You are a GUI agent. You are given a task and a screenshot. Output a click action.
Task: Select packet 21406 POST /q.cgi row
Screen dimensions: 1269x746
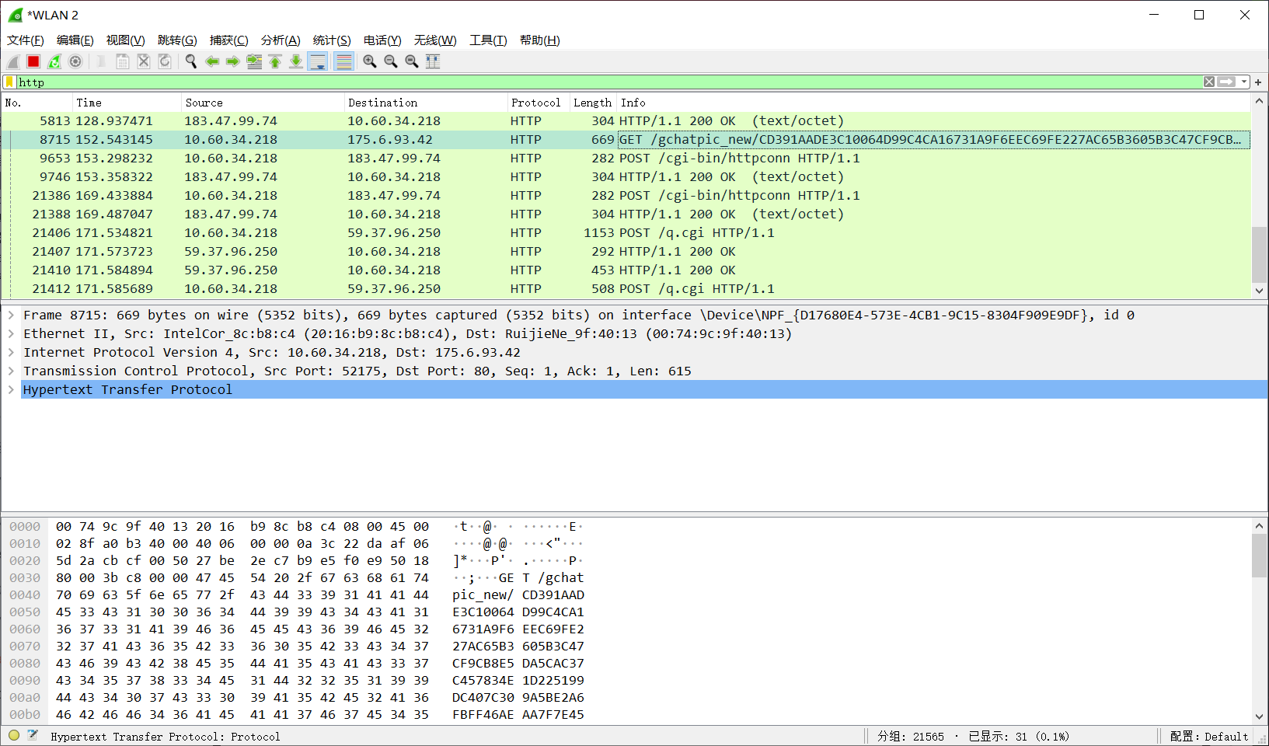coord(626,233)
